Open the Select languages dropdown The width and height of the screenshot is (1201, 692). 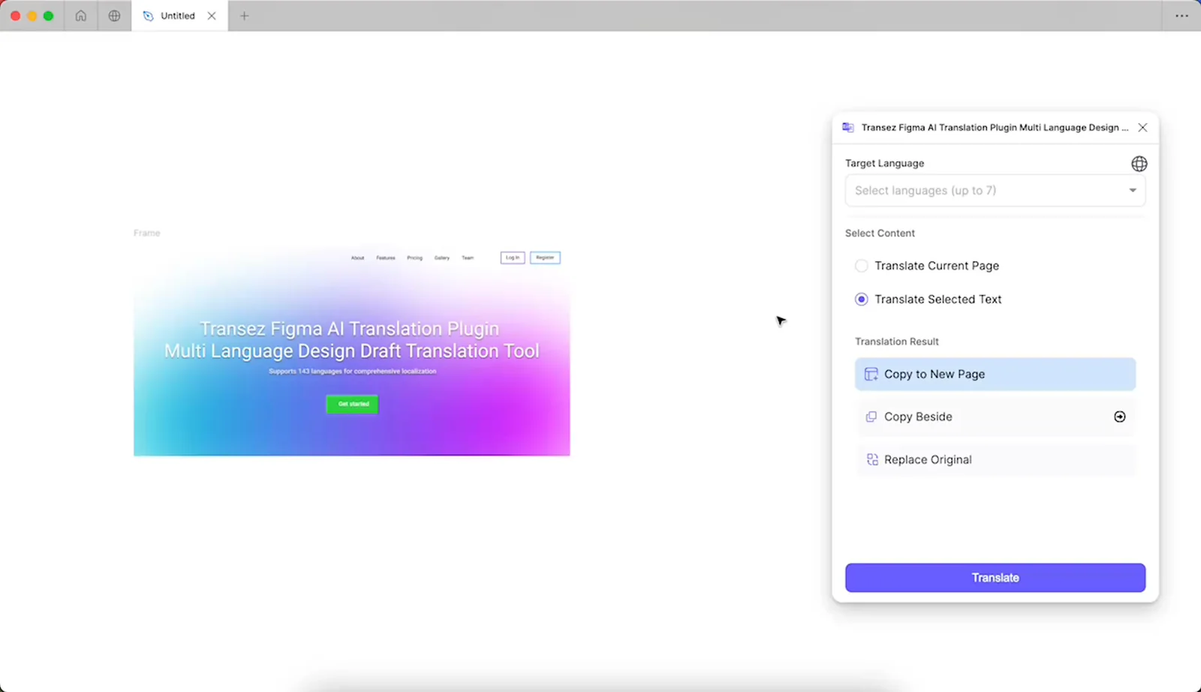[995, 191]
